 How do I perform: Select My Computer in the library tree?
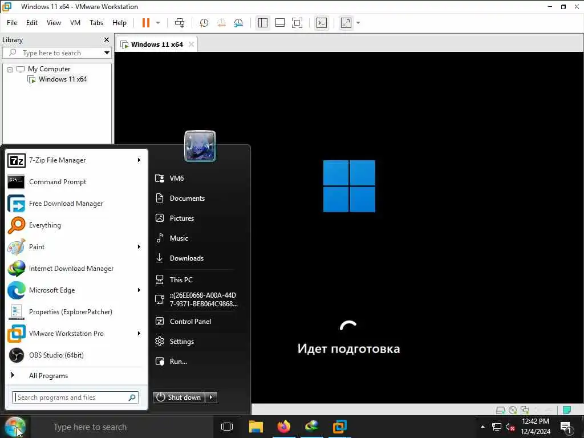pyautogui.click(x=49, y=69)
